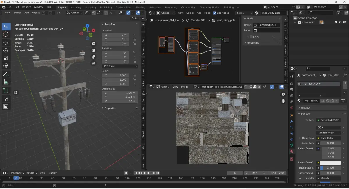Click the Subsurface Color white swatch
Viewport: 349px width, 189px height.
click(330, 163)
